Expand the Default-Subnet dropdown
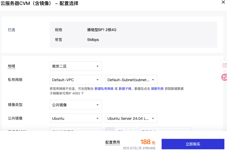This screenshot has height=154, width=227. click(131, 80)
